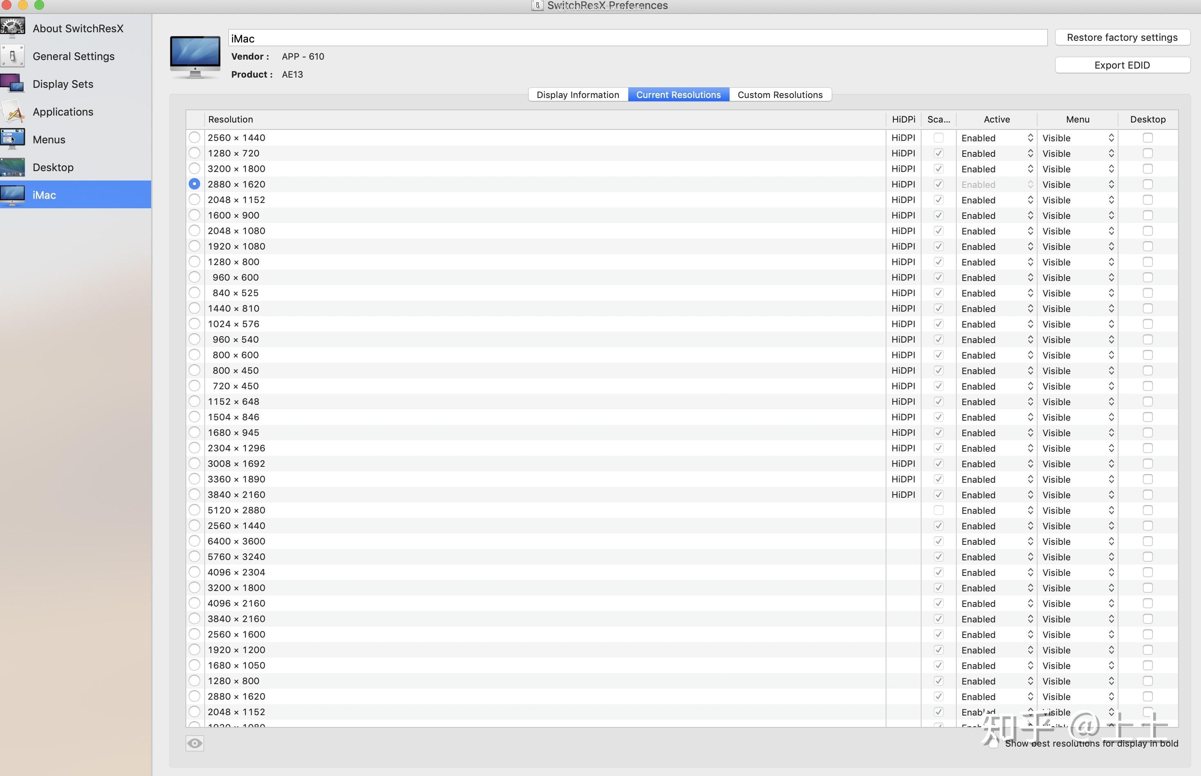Open the Menu Visible dropdown for 1600 × 900

(1078, 216)
